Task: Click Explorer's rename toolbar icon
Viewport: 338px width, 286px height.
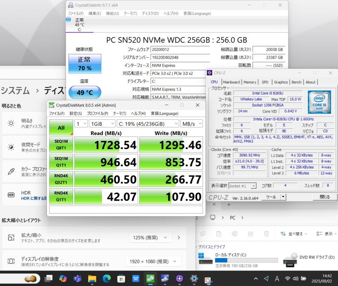Action: 235,234
